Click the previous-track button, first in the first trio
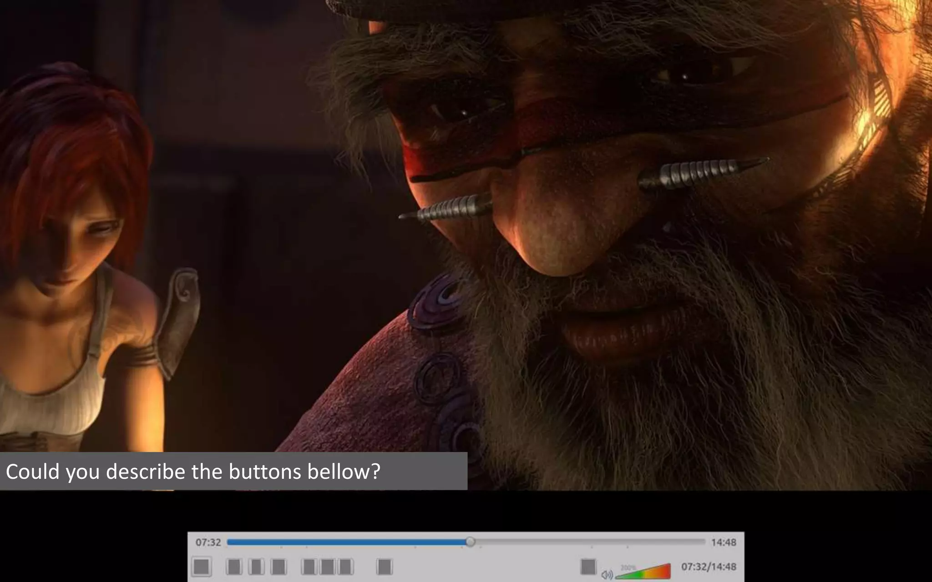This screenshot has height=582, width=932. click(x=234, y=567)
